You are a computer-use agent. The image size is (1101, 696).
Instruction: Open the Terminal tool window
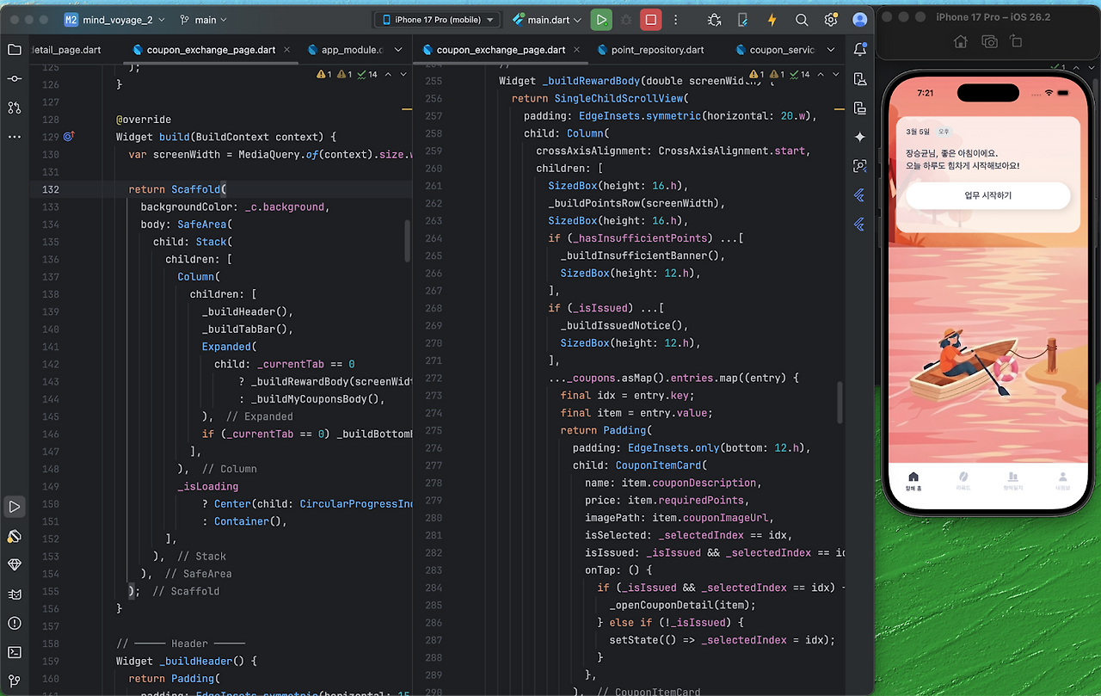point(15,652)
